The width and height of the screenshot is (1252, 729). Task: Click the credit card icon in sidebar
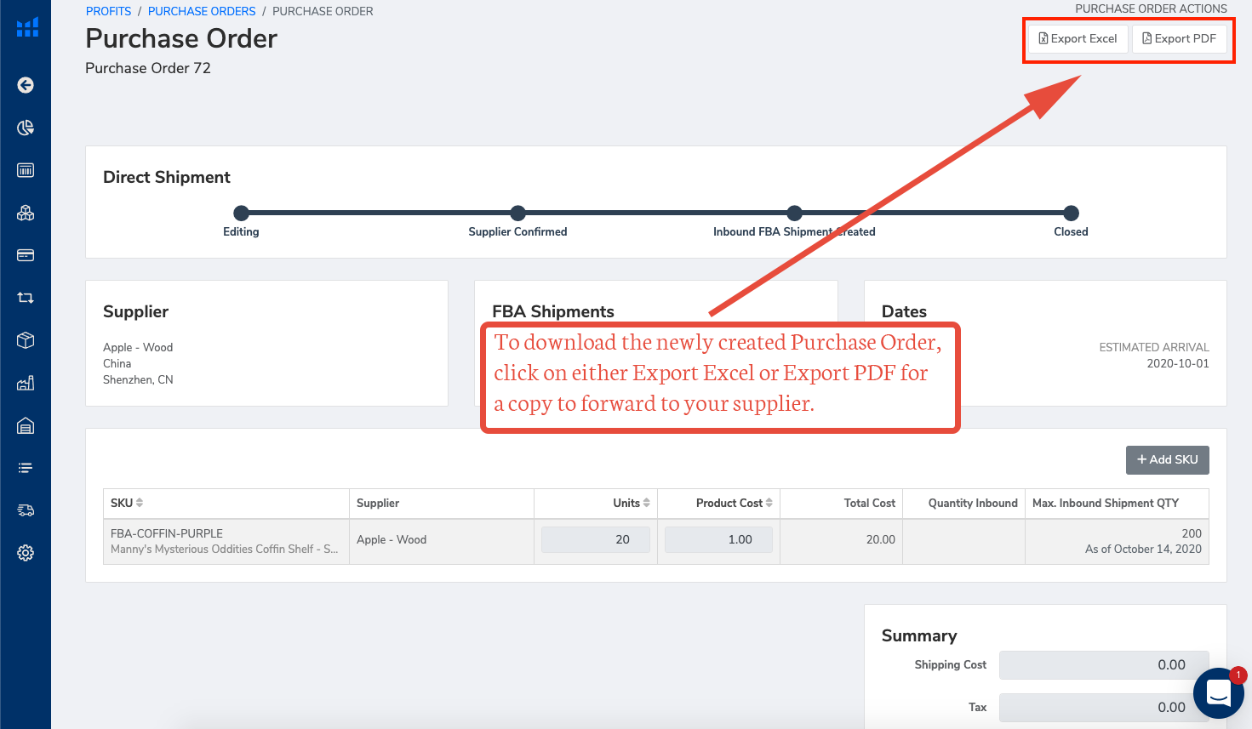(26, 255)
